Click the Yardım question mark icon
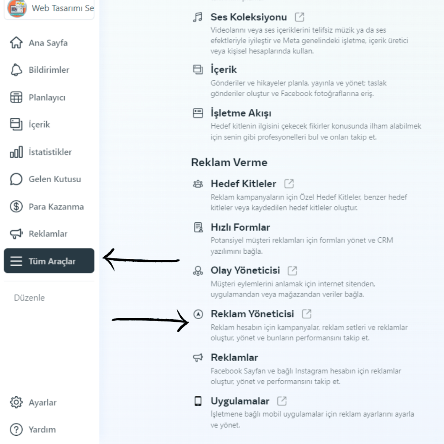The height and width of the screenshot is (444, 444). (16, 430)
